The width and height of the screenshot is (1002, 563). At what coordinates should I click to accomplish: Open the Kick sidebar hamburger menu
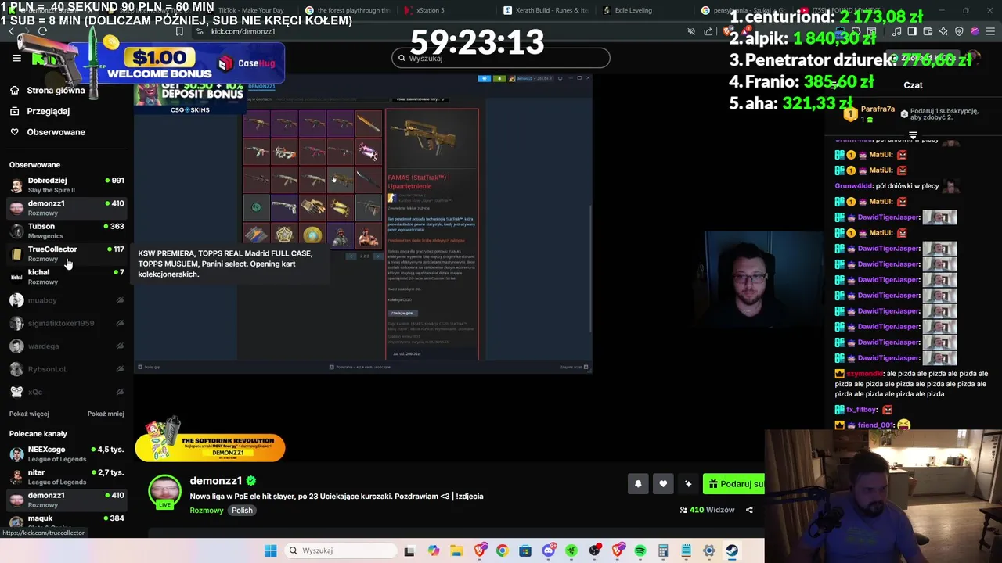tap(16, 58)
